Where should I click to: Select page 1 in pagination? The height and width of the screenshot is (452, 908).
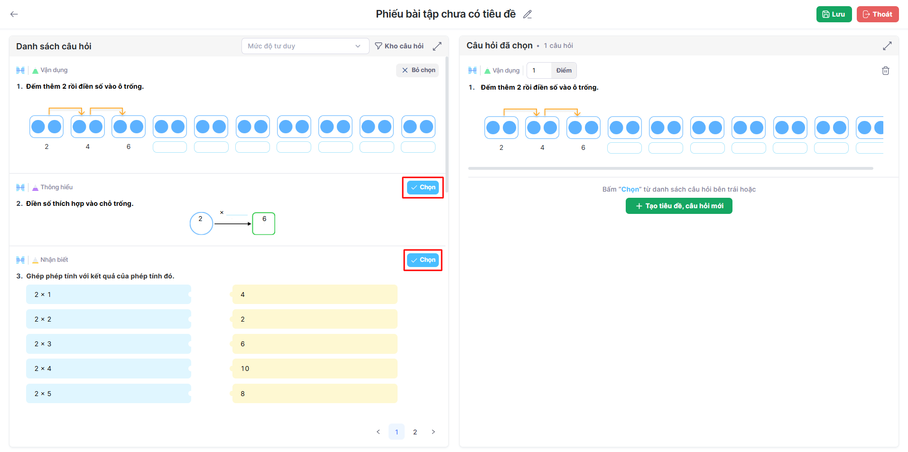(x=397, y=432)
